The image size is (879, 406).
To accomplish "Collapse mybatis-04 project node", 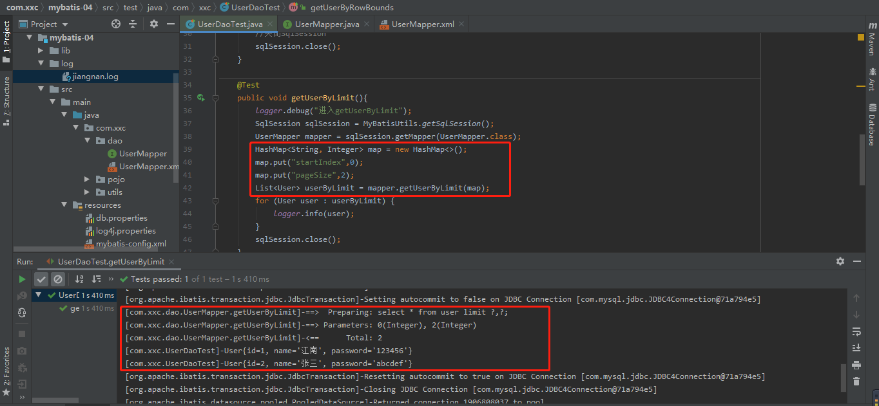I will tap(29, 37).
